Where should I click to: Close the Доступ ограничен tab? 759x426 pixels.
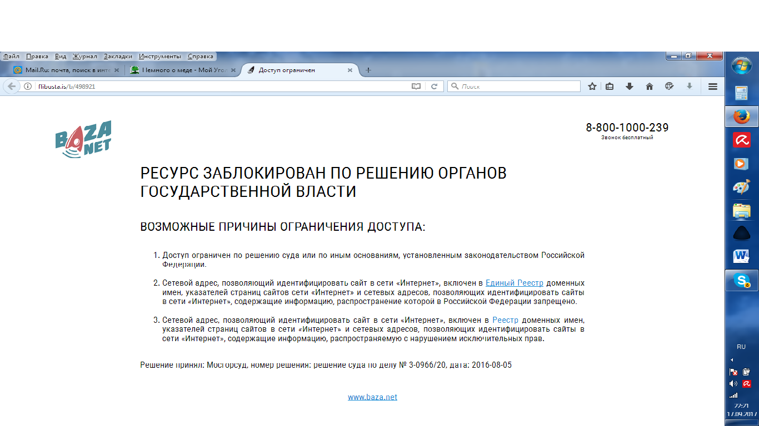pos(350,70)
